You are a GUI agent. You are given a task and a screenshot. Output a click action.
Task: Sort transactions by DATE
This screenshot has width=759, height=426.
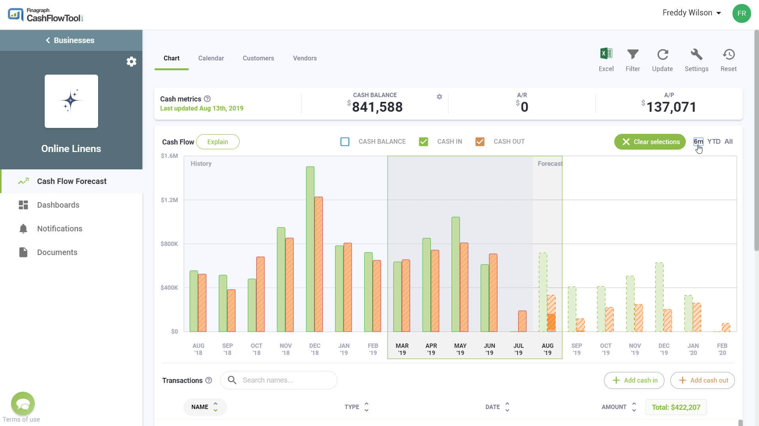coord(498,407)
